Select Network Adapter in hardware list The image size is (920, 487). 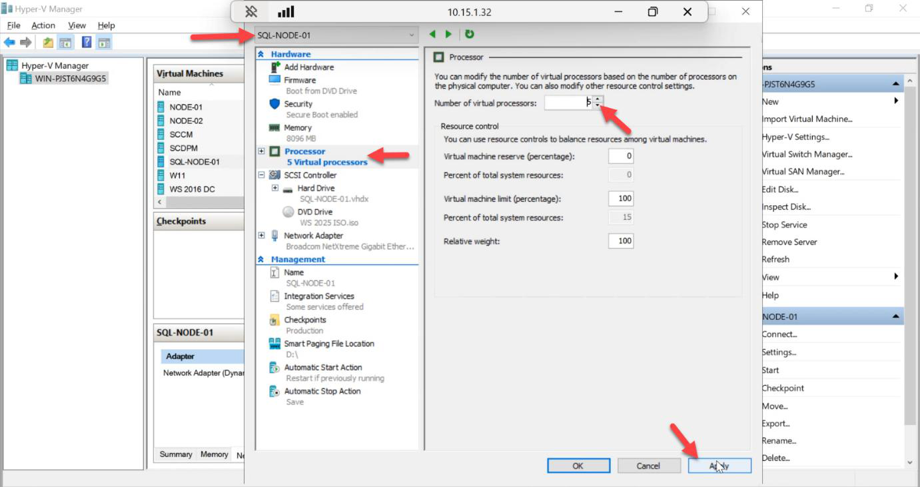(313, 236)
